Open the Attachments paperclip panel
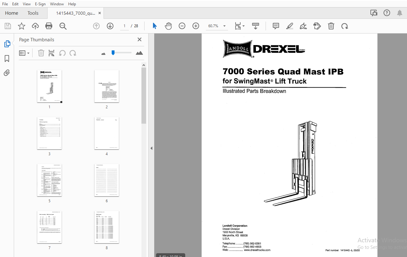 coord(7,73)
